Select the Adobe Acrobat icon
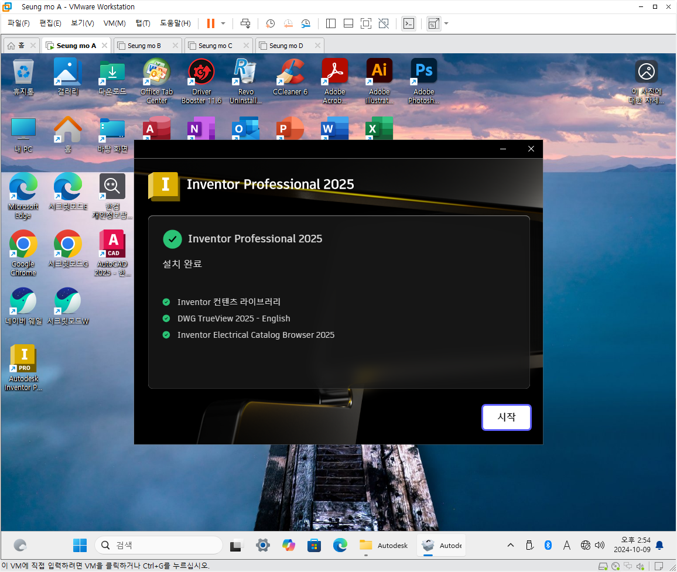Image resolution: width=677 pixels, height=572 pixels. tap(334, 81)
